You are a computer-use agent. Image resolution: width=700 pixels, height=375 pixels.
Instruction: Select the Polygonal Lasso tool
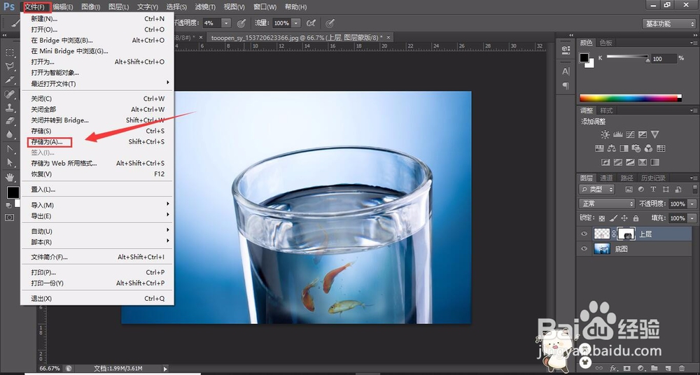9,66
